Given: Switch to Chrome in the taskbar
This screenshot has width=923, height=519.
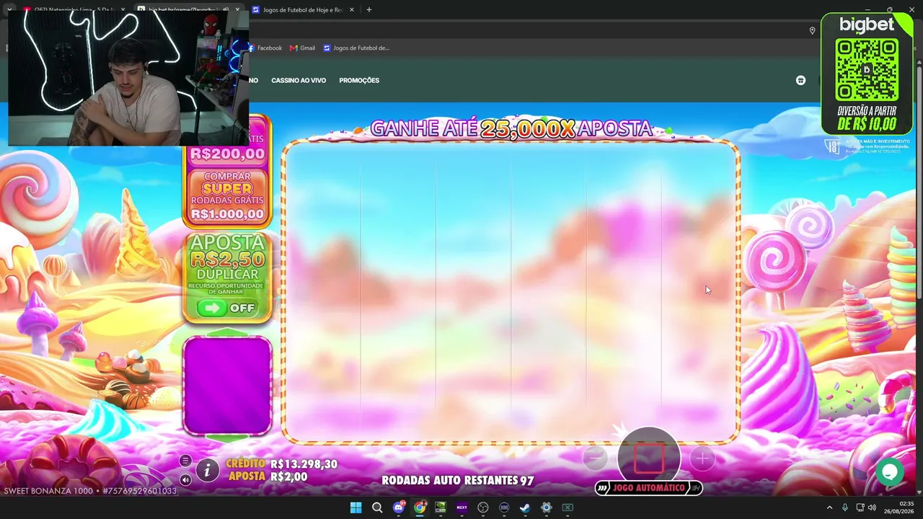Looking at the screenshot, I should pyautogui.click(x=420, y=507).
